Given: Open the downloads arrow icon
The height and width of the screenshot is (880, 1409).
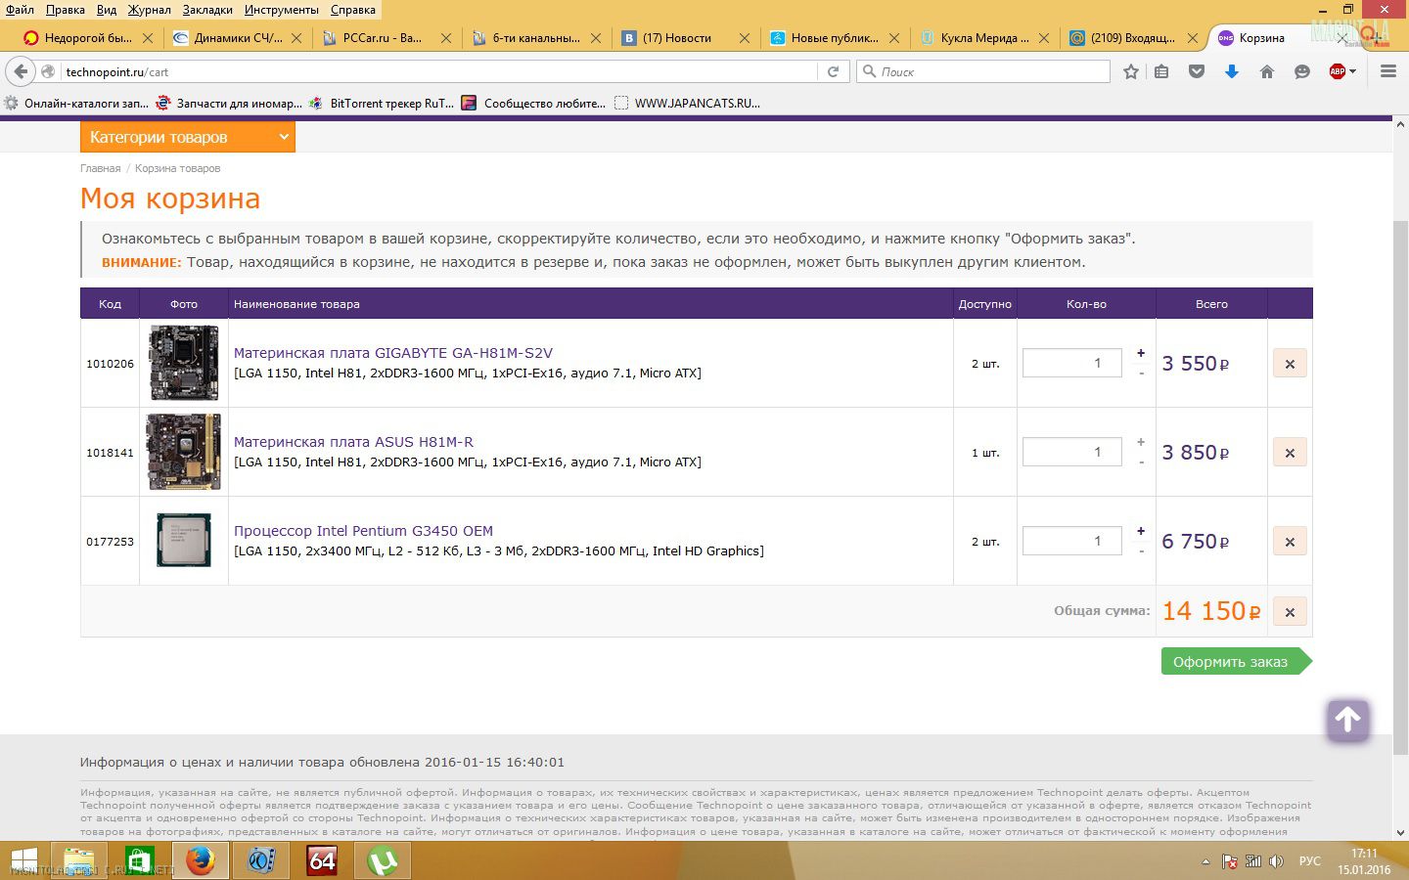Looking at the screenshot, I should click(x=1231, y=71).
